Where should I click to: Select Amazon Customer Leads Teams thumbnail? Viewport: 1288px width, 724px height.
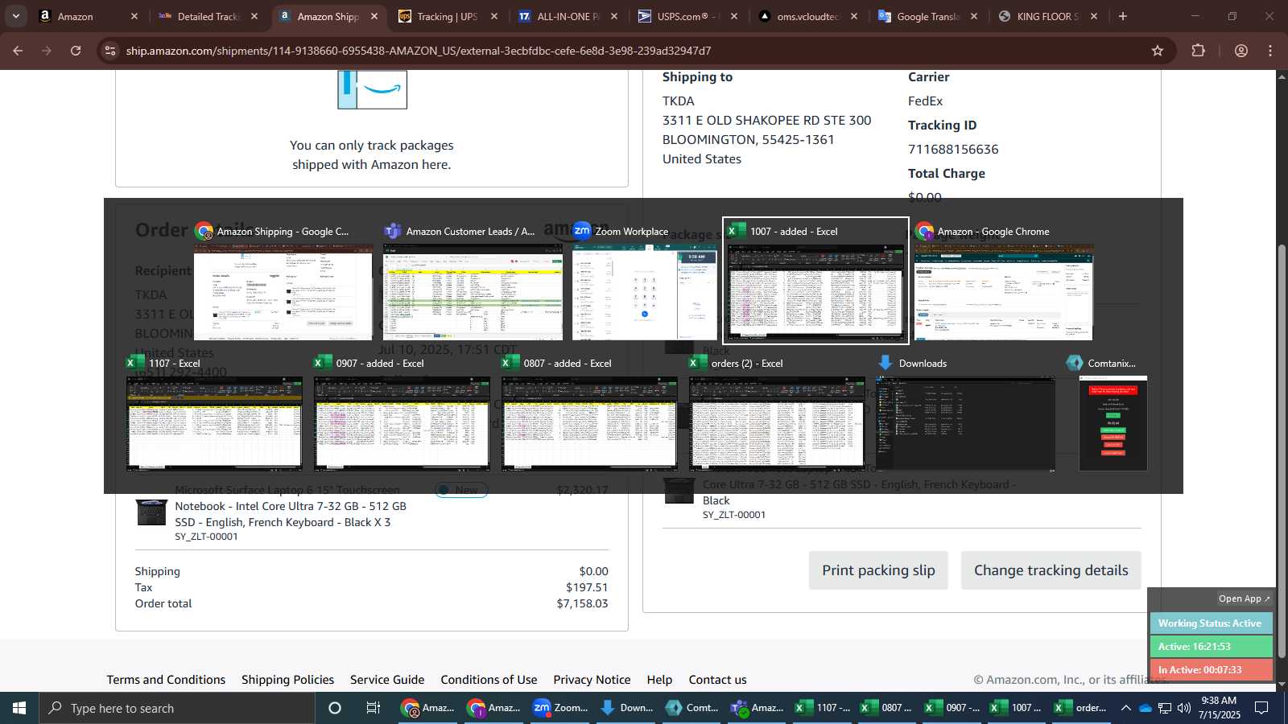(473, 282)
